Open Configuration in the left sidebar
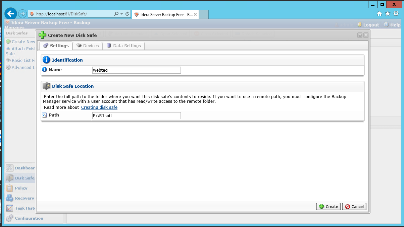 click(29, 218)
